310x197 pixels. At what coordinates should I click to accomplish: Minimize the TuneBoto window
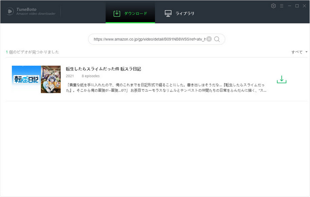(290, 6)
